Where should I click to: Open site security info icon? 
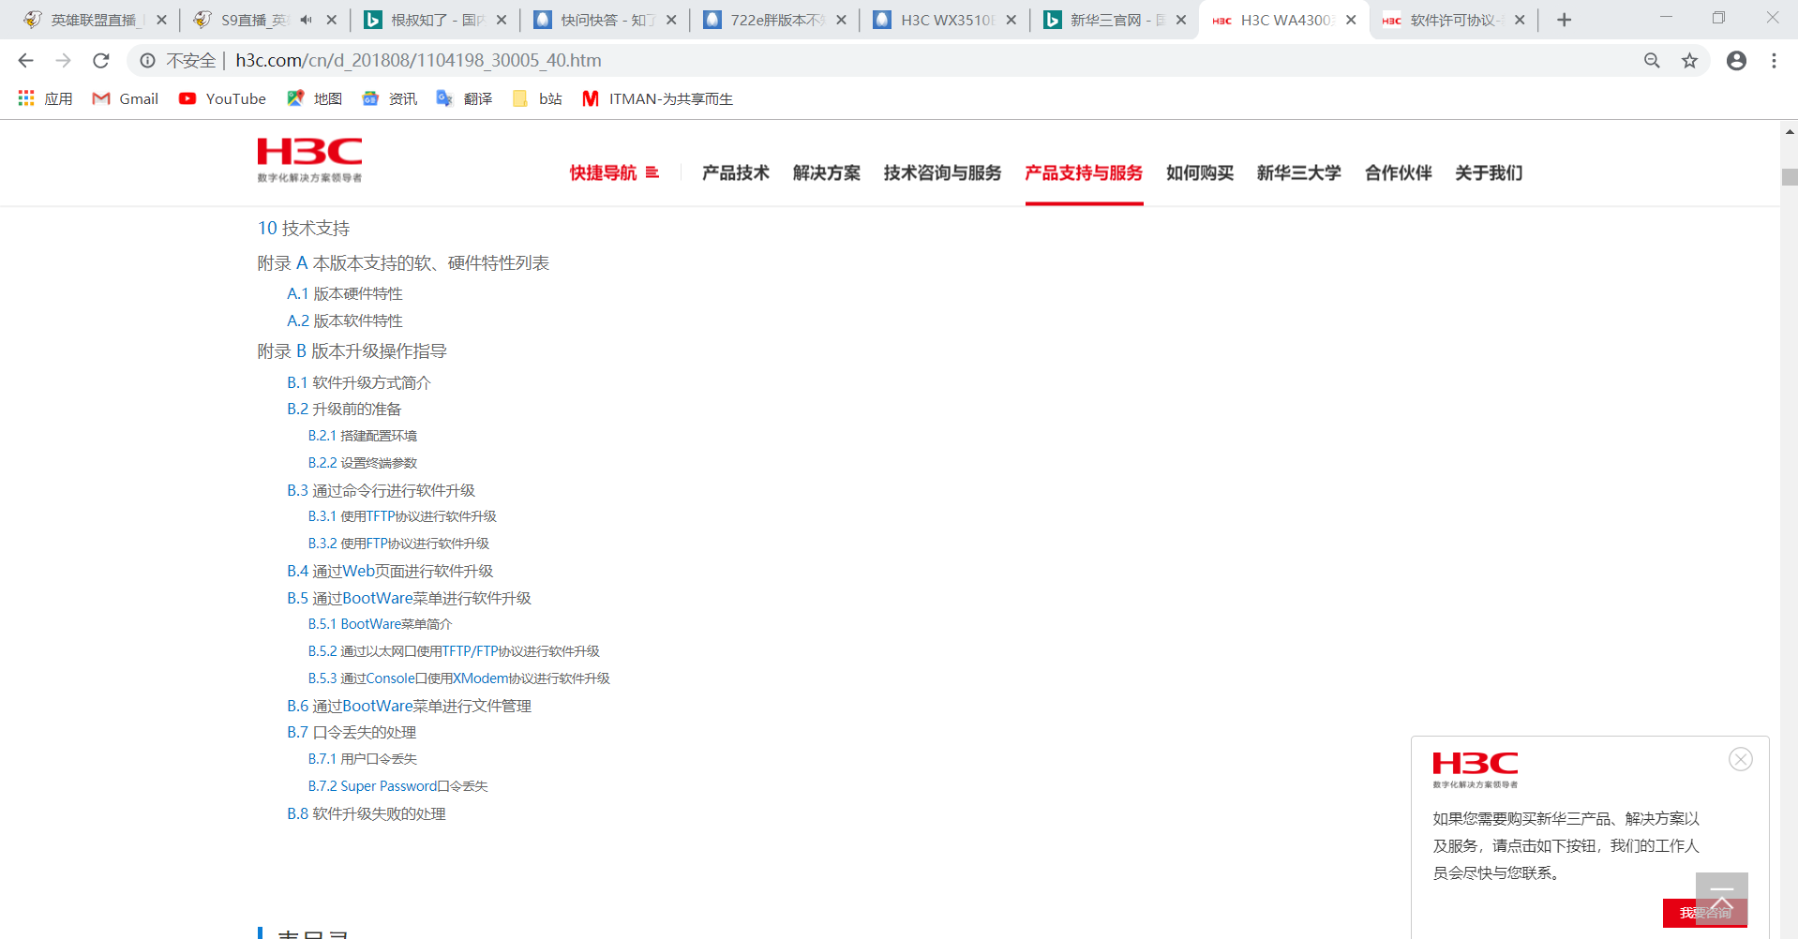(147, 61)
